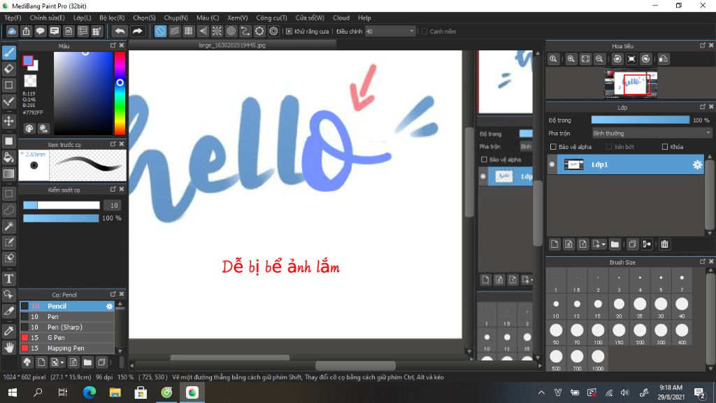Screen dimensions: 716x403
Task: Enable the Bảo vệ alpha checkbox
Action: [554, 147]
